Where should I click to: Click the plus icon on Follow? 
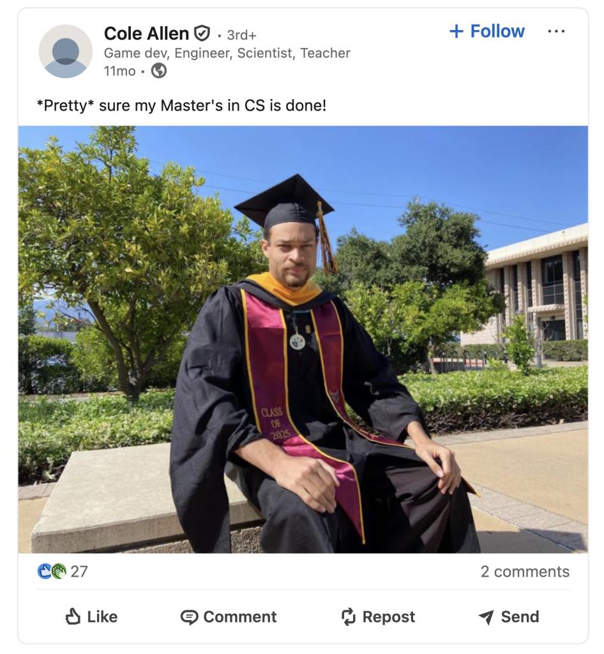point(456,31)
